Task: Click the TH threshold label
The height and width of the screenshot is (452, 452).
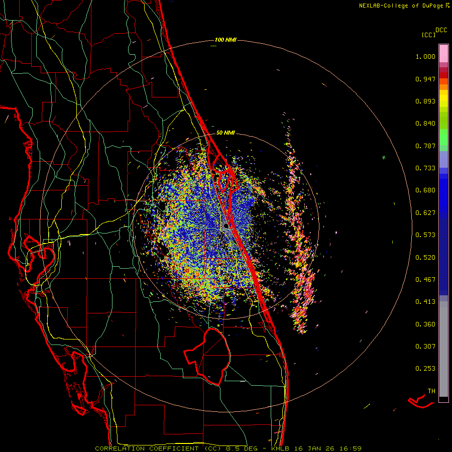Action: [431, 391]
